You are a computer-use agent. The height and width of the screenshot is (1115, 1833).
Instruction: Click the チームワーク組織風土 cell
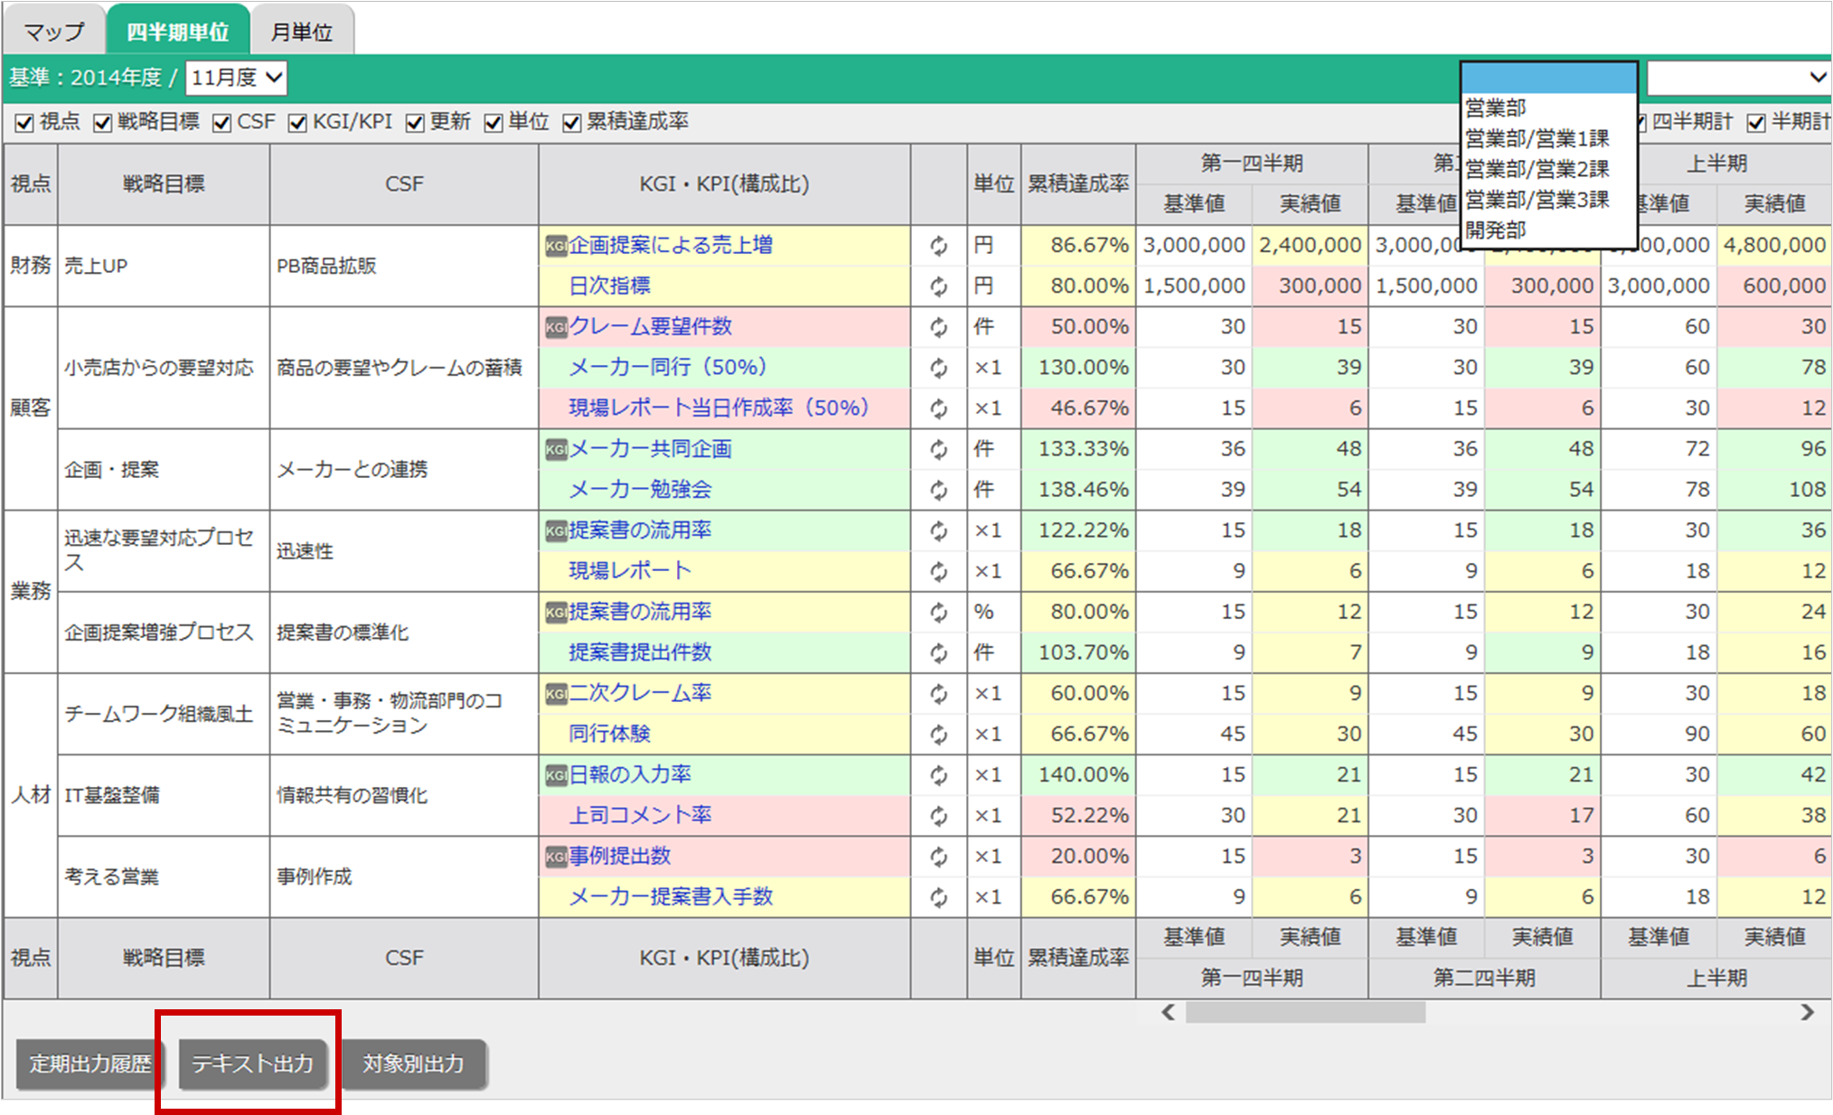pyautogui.click(x=164, y=714)
